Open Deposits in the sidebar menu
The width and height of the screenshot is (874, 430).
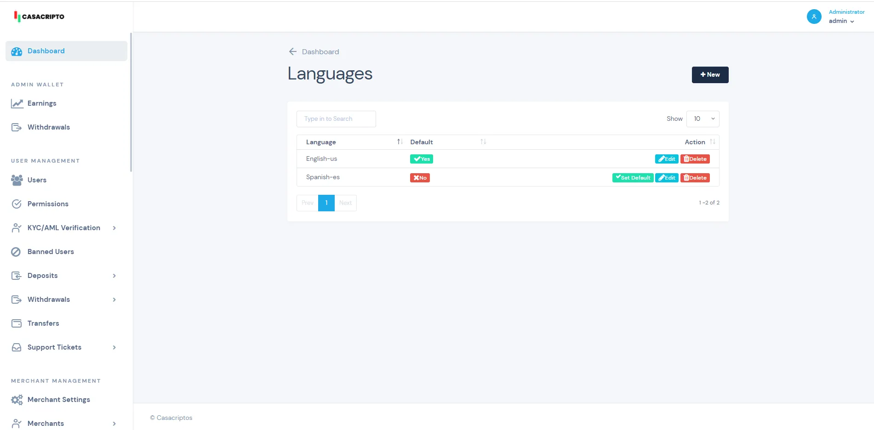coord(43,276)
